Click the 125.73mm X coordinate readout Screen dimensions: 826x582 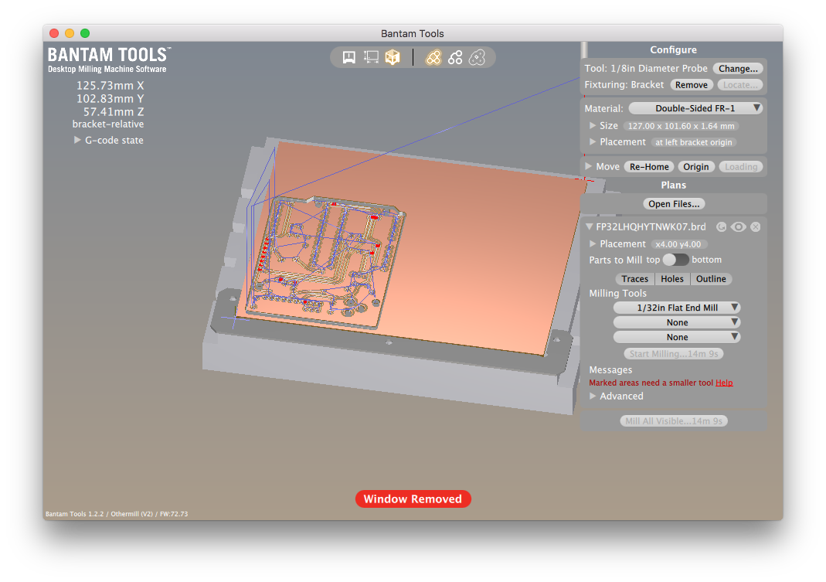pyautogui.click(x=110, y=85)
